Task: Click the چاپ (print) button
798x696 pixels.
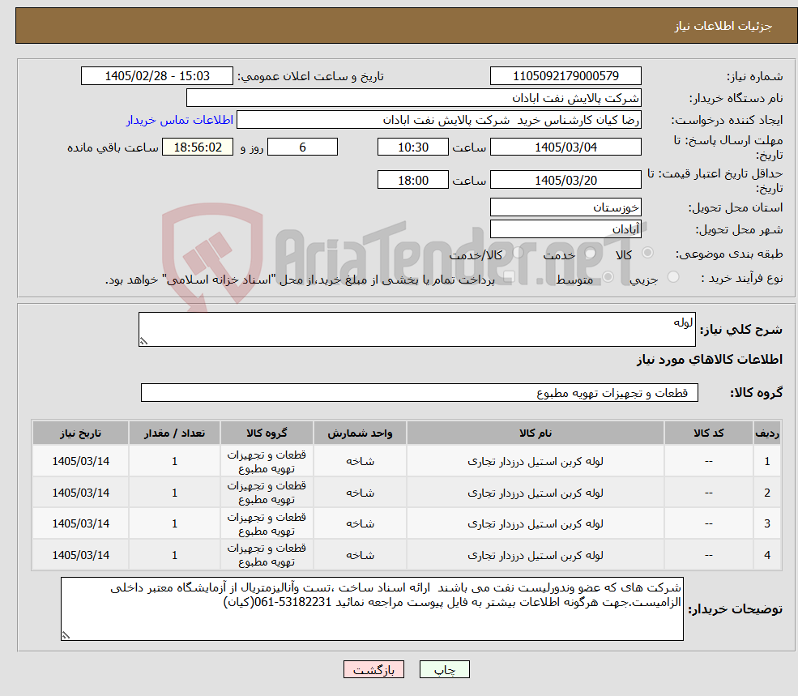Action: pyautogui.click(x=444, y=669)
